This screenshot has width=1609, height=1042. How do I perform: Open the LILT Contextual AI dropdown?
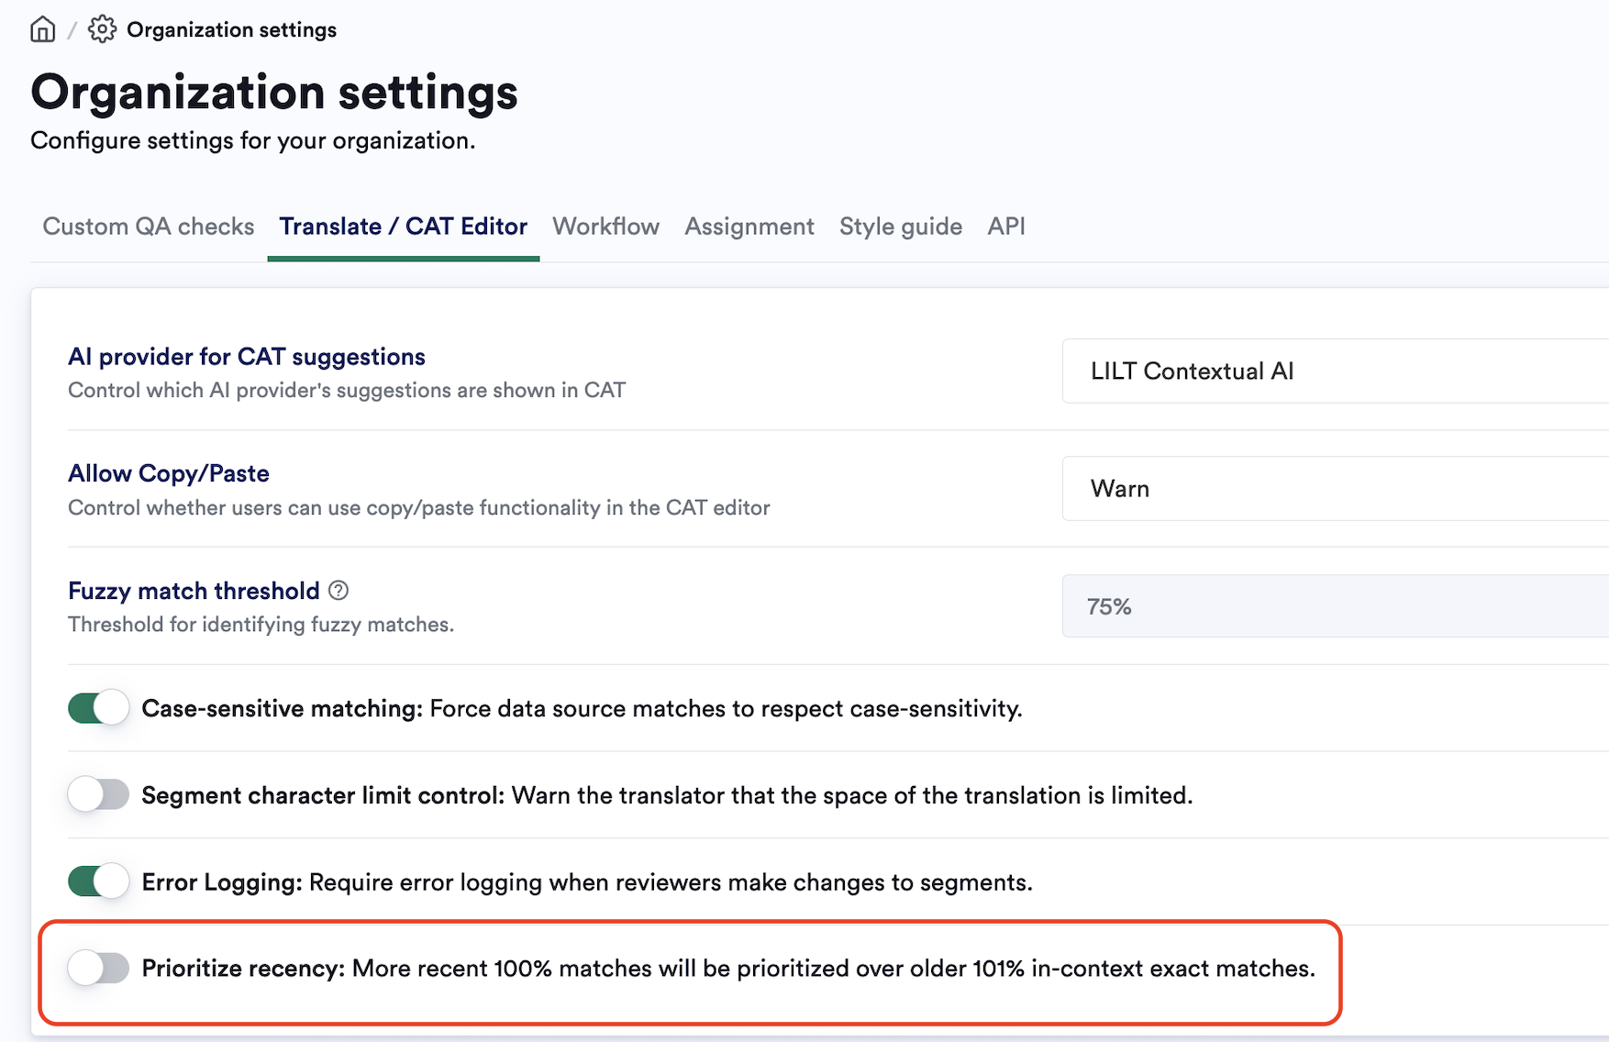coord(1336,371)
